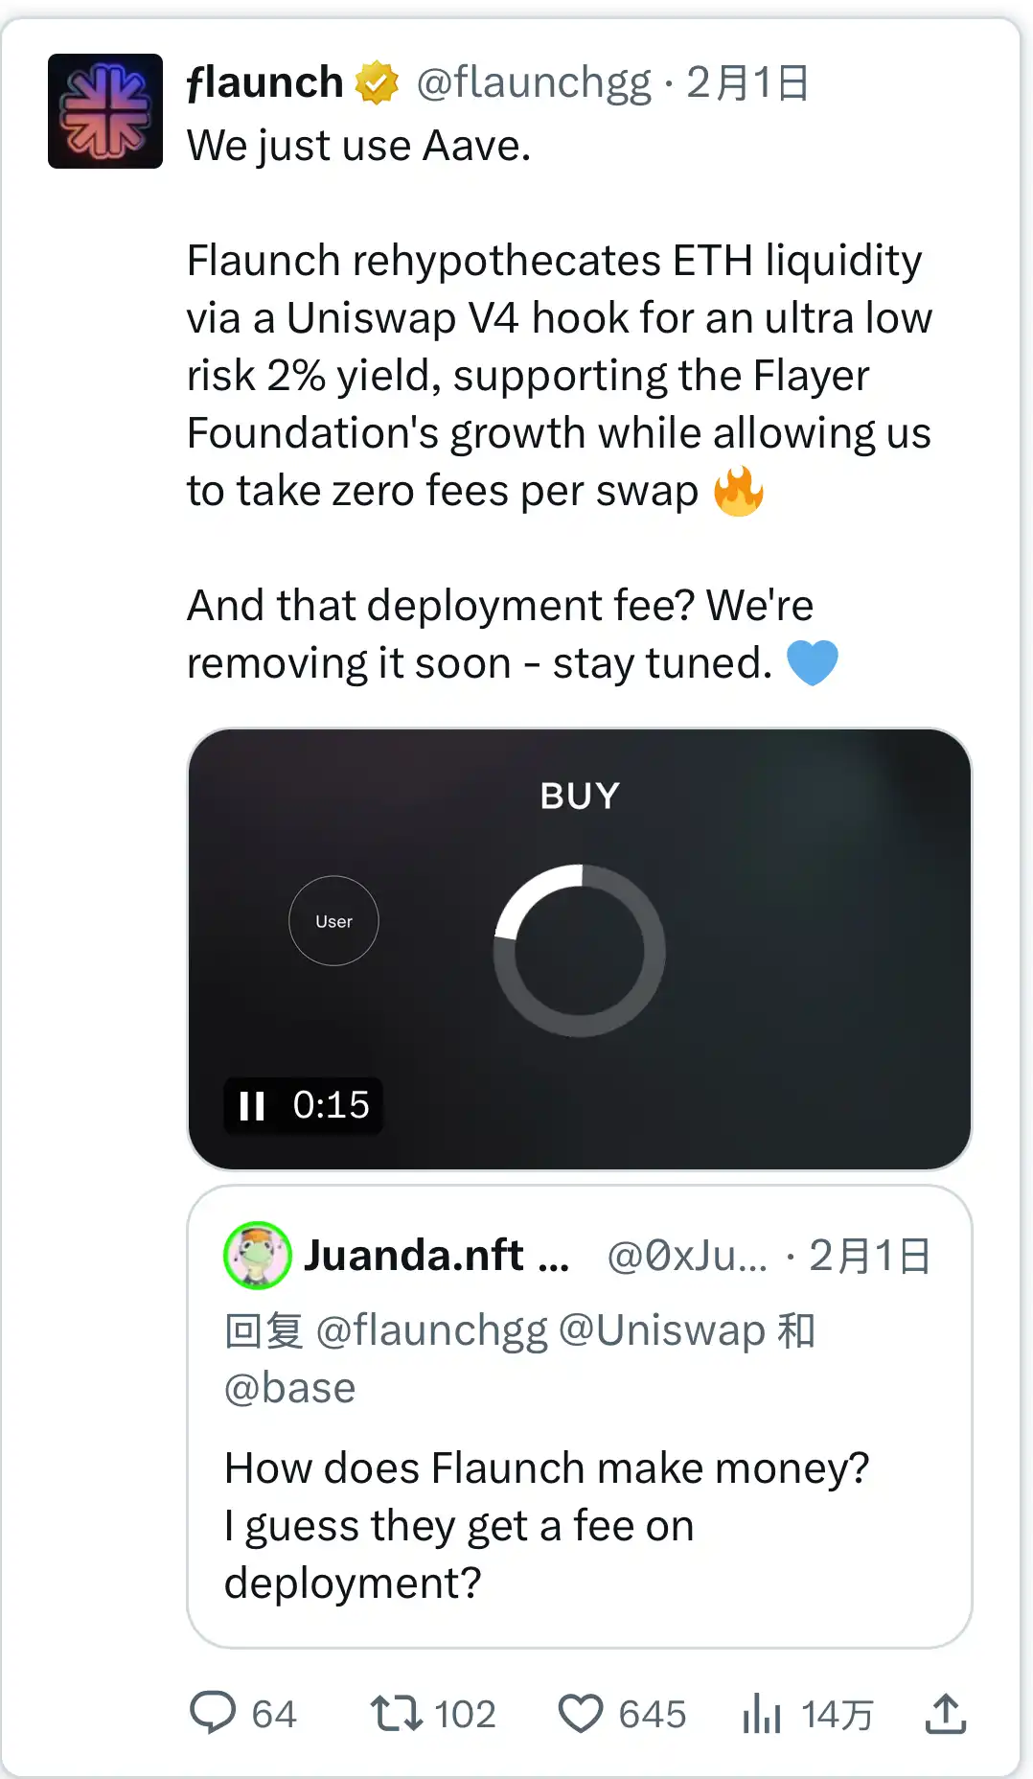The image size is (1033, 1779).
Task: Click Juanda.nft frog avatar
Action: (257, 1255)
